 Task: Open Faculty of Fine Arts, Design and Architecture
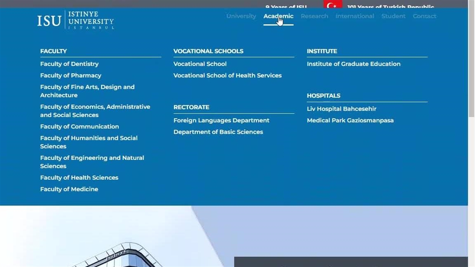coord(87,91)
